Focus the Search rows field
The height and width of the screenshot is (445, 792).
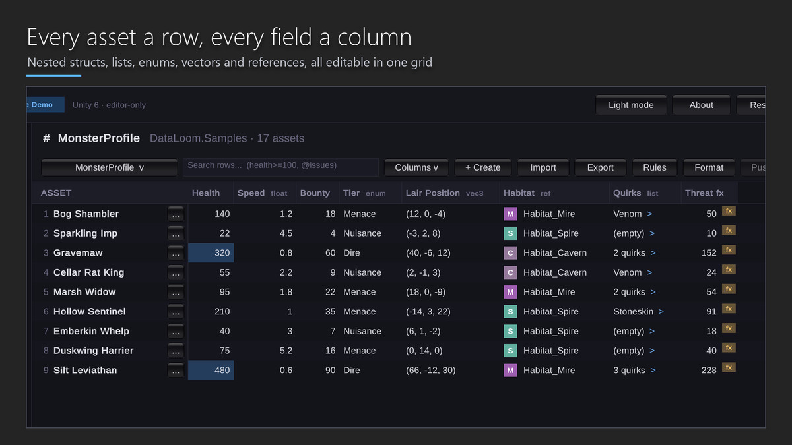pos(280,167)
